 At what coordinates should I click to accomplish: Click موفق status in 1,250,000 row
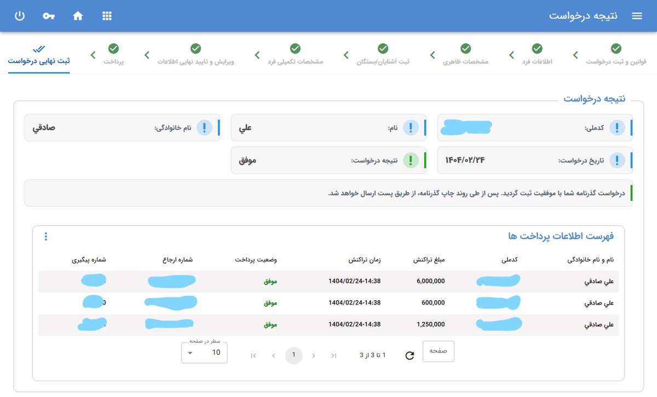pos(271,324)
